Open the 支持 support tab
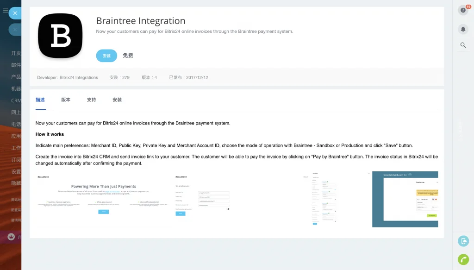The image size is (474, 270). click(91, 100)
